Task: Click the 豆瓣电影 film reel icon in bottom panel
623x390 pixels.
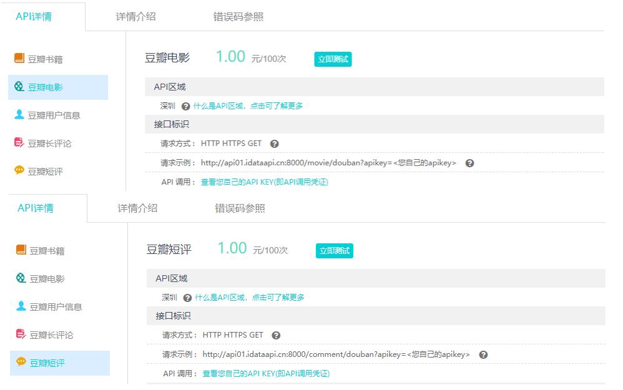Action: [21, 278]
